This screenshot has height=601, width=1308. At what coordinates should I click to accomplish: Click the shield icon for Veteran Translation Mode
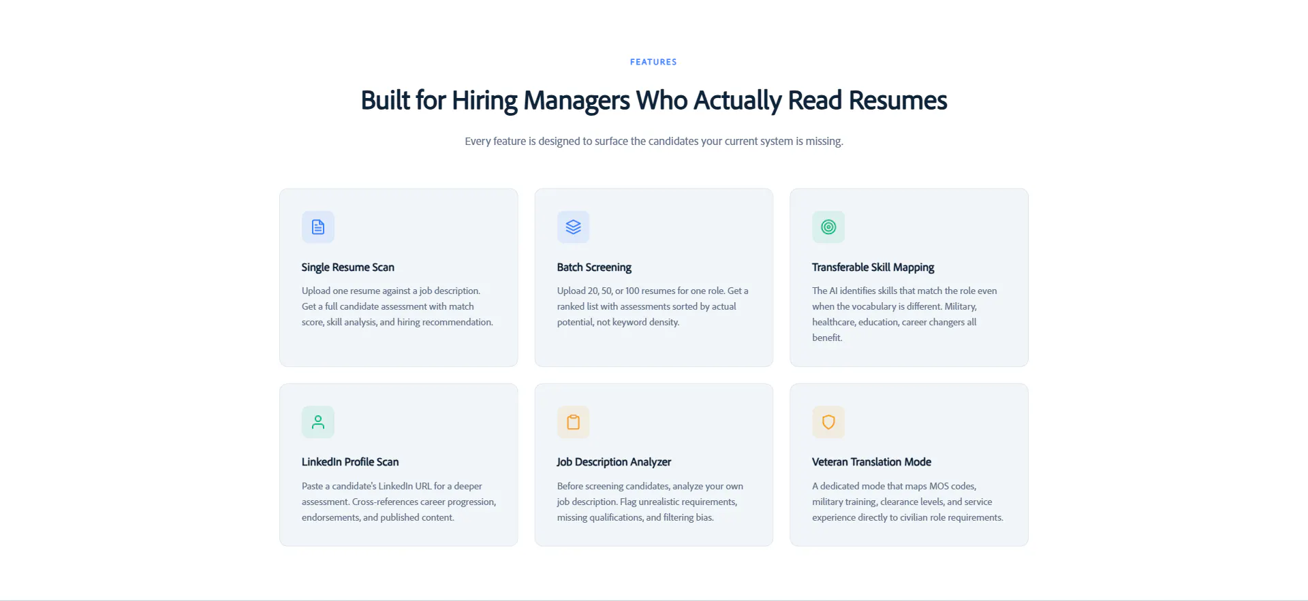point(828,422)
